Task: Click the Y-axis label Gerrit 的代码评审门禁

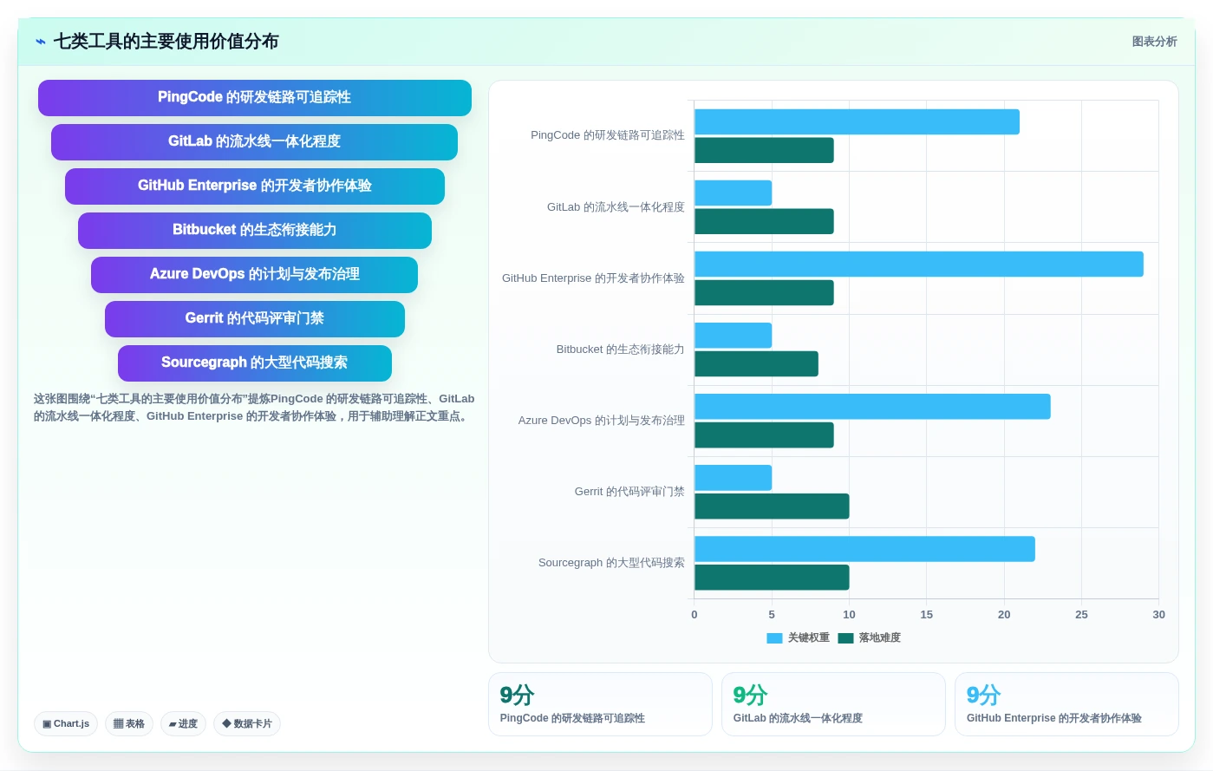Action: pos(629,492)
